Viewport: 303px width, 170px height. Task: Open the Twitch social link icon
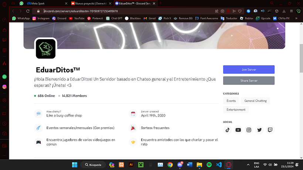[x=270, y=130]
